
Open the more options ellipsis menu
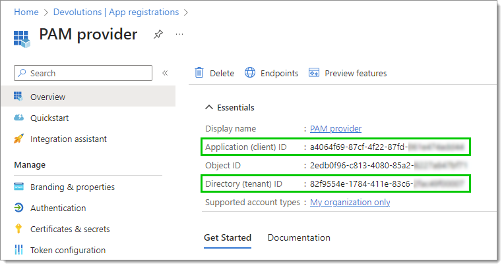coord(179,34)
